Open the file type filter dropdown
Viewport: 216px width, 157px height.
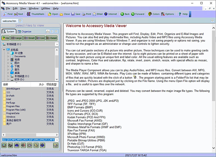(57, 140)
